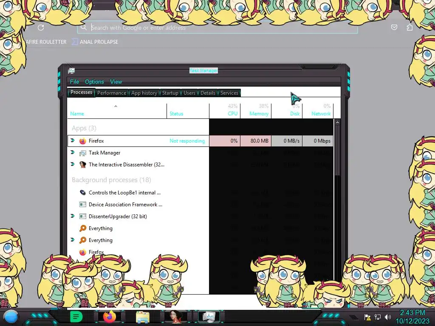Open the File menu in Task Manager
The height and width of the screenshot is (326, 435).
[74, 81]
